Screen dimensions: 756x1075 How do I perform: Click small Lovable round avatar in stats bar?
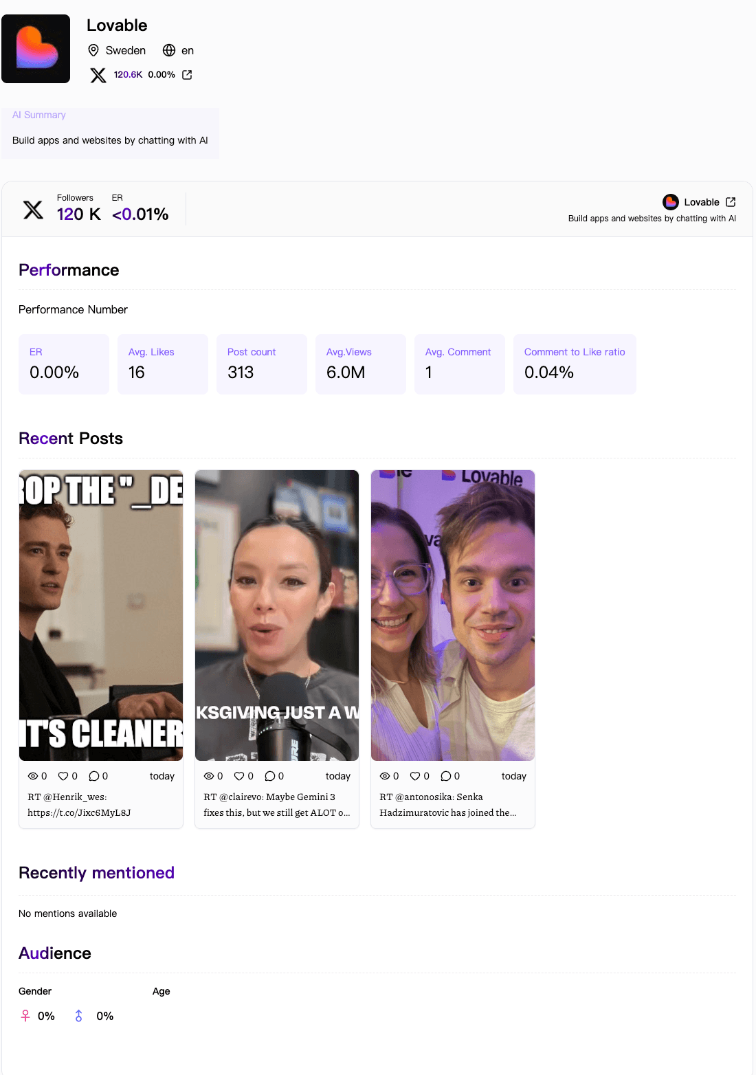[671, 202]
